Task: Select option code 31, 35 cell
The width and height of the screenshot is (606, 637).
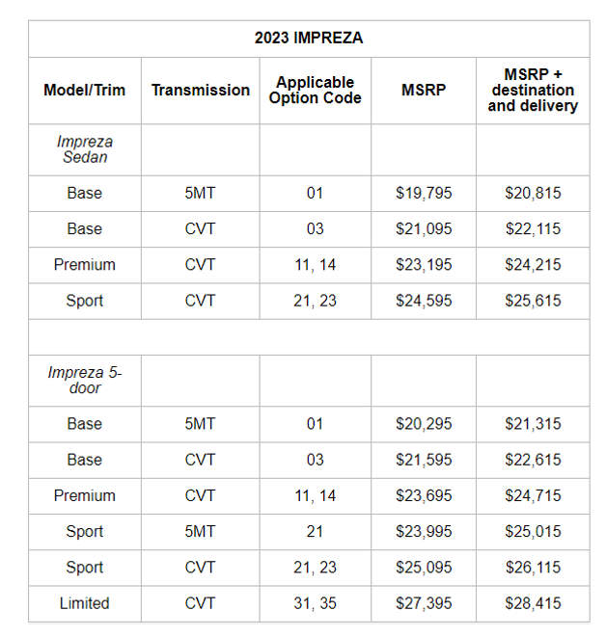Action: point(316,603)
